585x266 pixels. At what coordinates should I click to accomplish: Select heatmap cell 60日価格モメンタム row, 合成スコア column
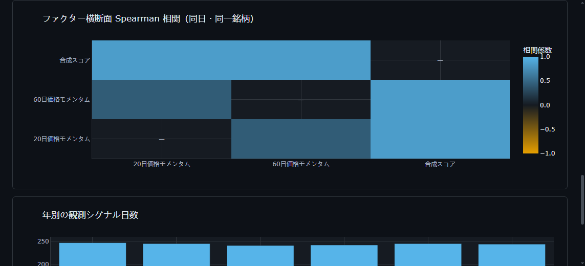point(440,99)
